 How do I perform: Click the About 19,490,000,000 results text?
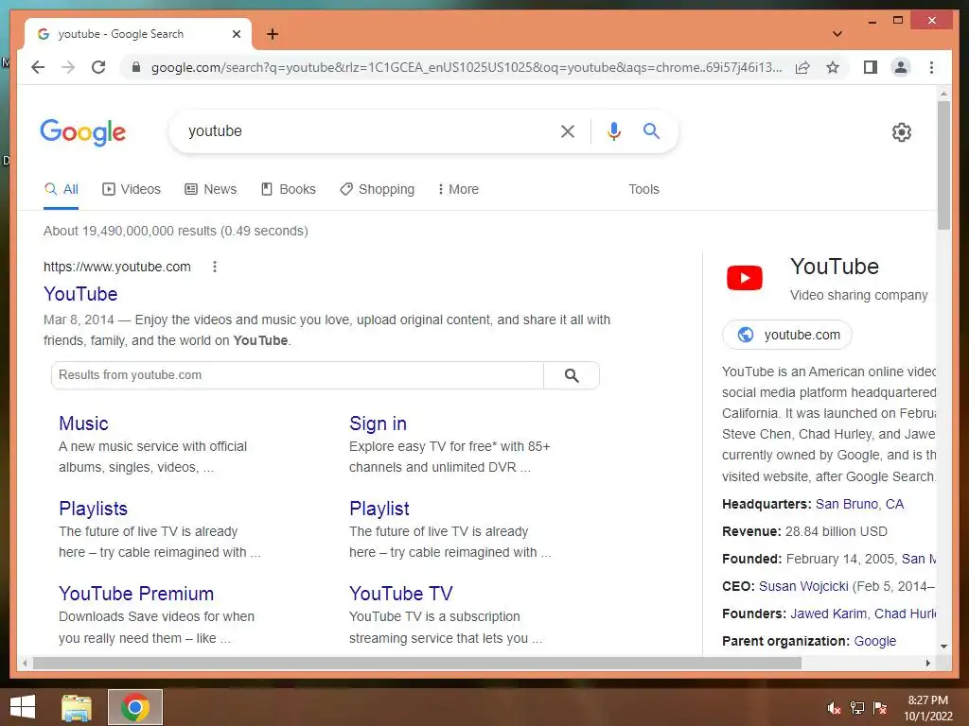pos(175,231)
